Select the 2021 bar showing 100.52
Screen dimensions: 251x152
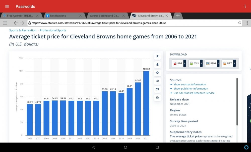click(146, 103)
